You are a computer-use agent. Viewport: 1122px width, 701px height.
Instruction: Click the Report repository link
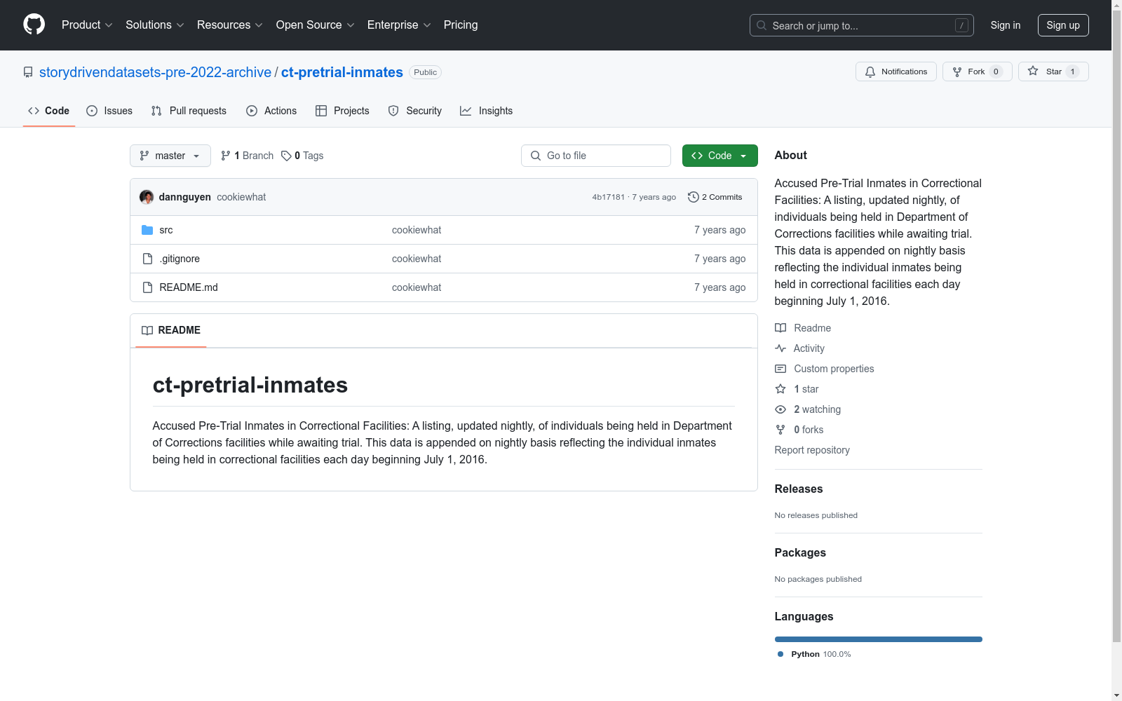click(x=812, y=450)
